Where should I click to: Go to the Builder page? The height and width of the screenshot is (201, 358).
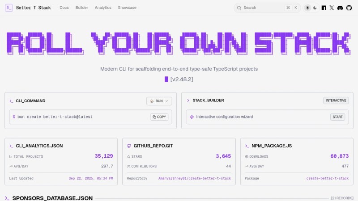click(x=82, y=8)
